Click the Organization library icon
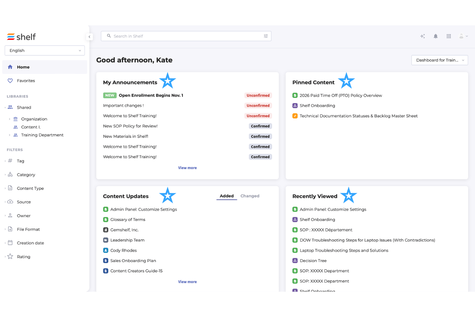The width and height of the screenshot is (475, 317). [x=15, y=119]
